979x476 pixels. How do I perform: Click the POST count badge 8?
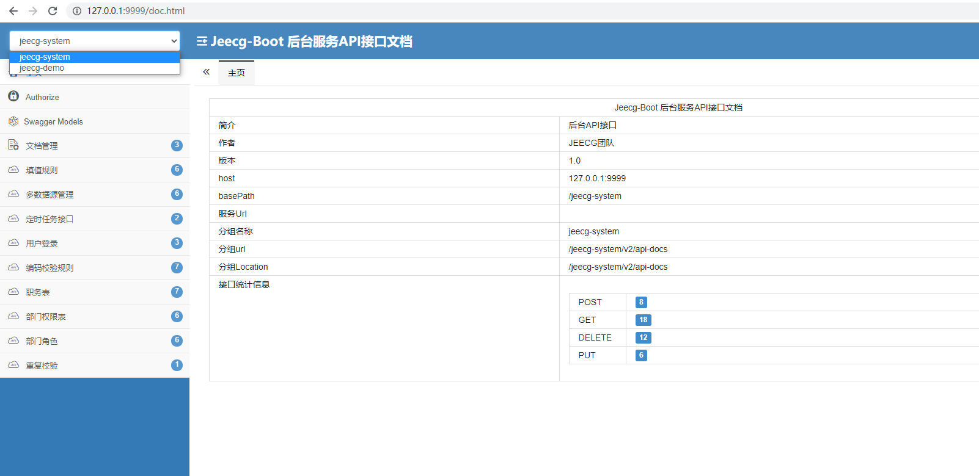pos(641,302)
